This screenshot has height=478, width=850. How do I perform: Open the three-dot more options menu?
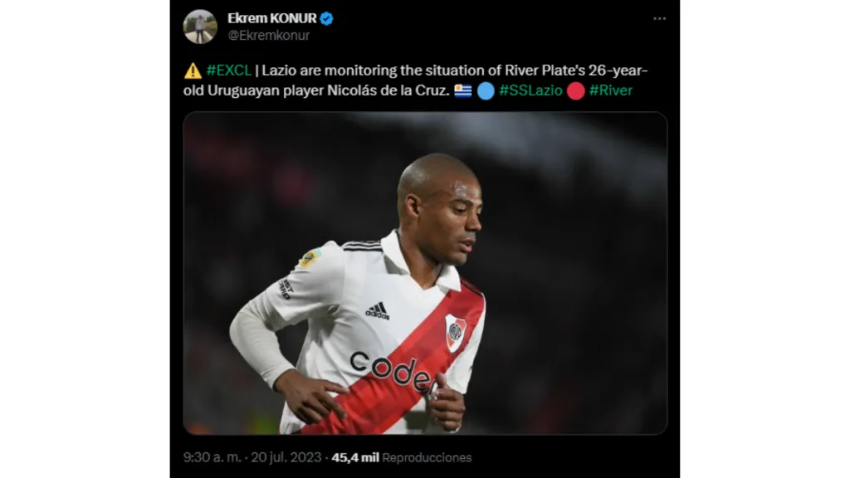coord(659,18)
